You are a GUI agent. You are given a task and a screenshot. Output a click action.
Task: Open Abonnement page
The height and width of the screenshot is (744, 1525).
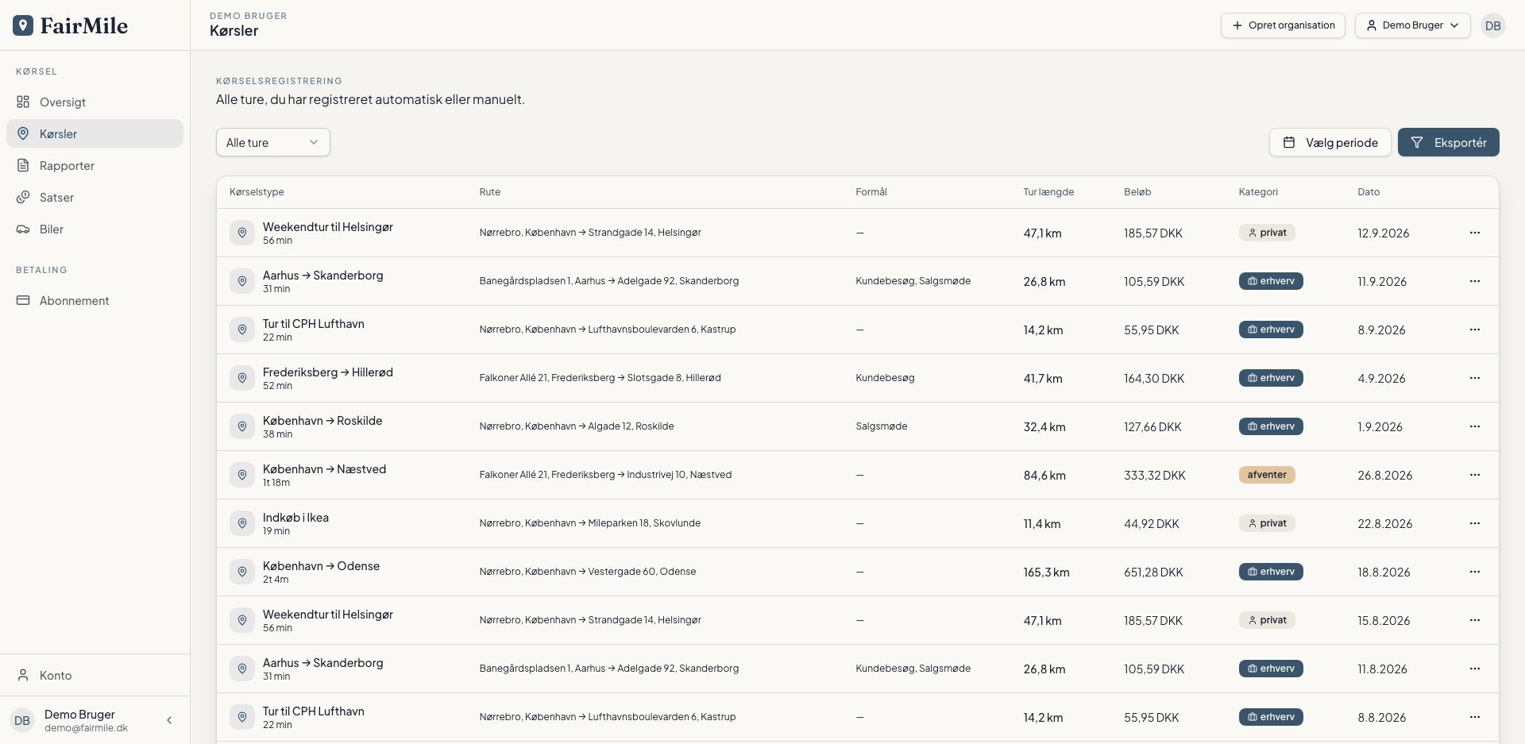click(x=95, y=300)
